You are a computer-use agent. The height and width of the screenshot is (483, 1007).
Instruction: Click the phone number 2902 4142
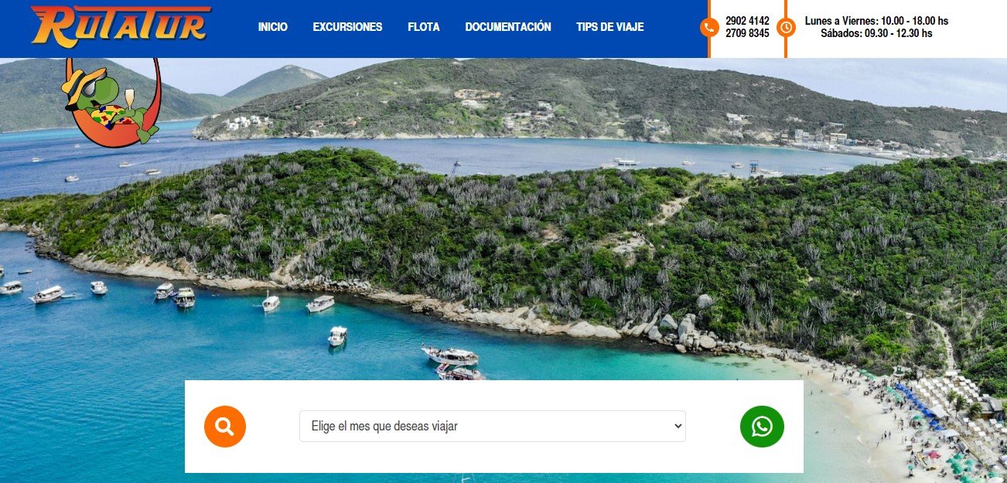pyautogui.click(x=747, y=21)
